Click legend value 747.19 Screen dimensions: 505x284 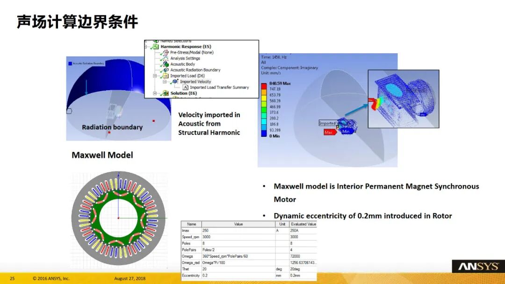pyautogui.click(x=275, y=89)
